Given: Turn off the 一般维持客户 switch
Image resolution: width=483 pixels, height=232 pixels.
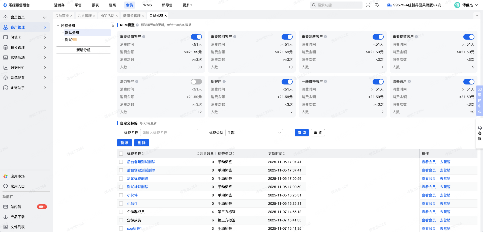Looking at the screenshot, I should [378, 82].
